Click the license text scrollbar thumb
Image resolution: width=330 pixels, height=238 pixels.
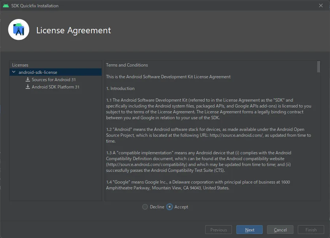[x=319, y=67]
